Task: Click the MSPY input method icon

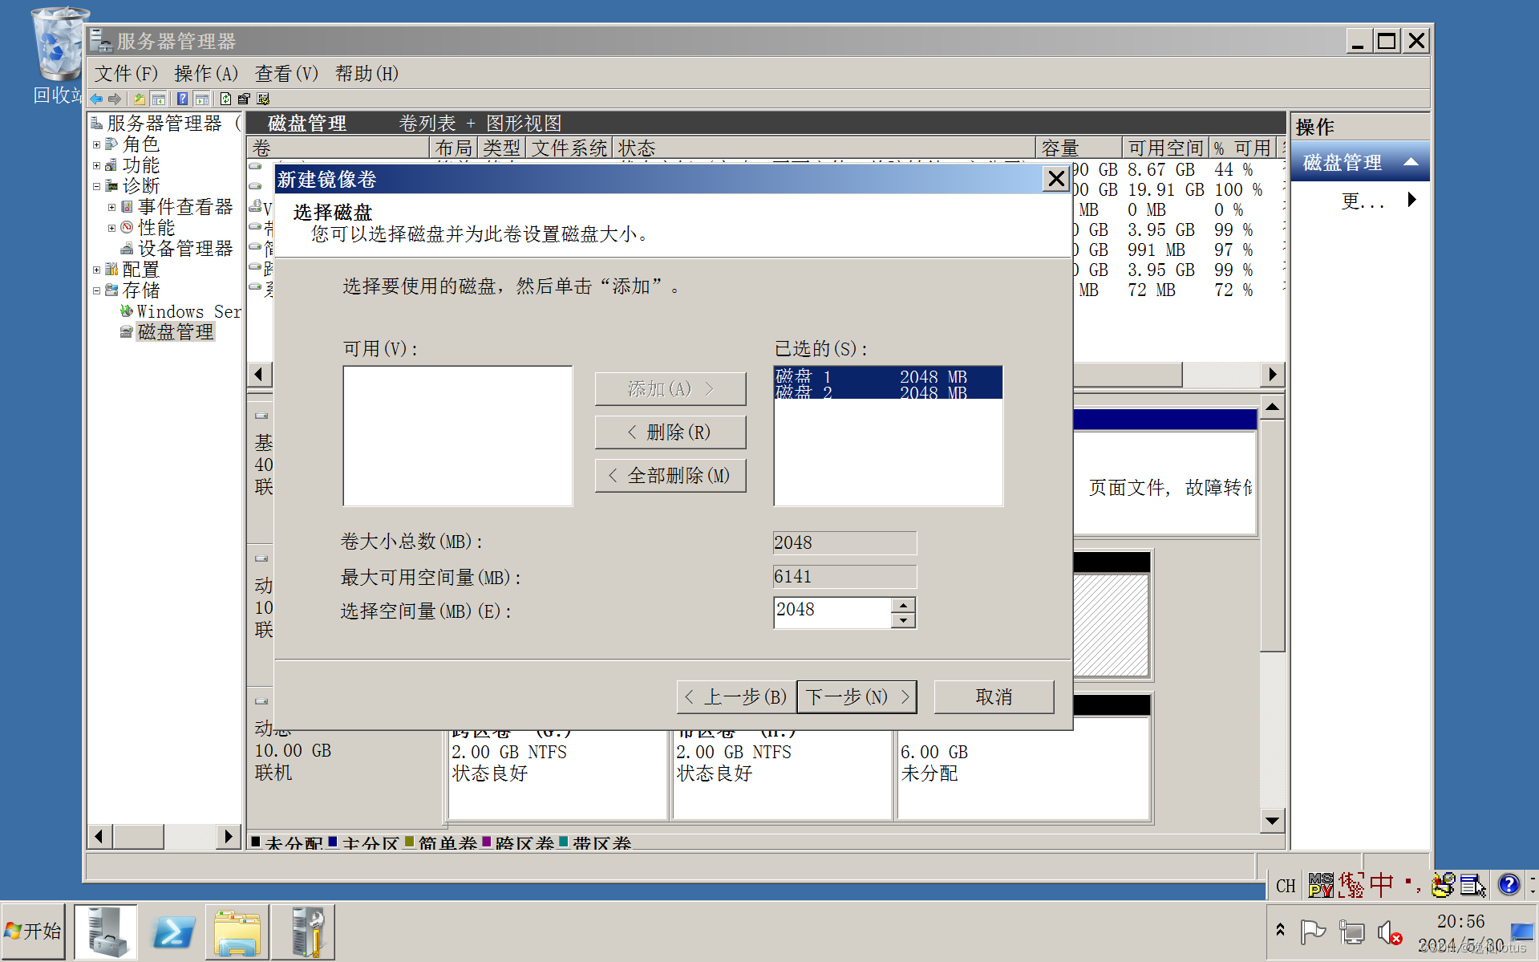Action: point(1320,885)
